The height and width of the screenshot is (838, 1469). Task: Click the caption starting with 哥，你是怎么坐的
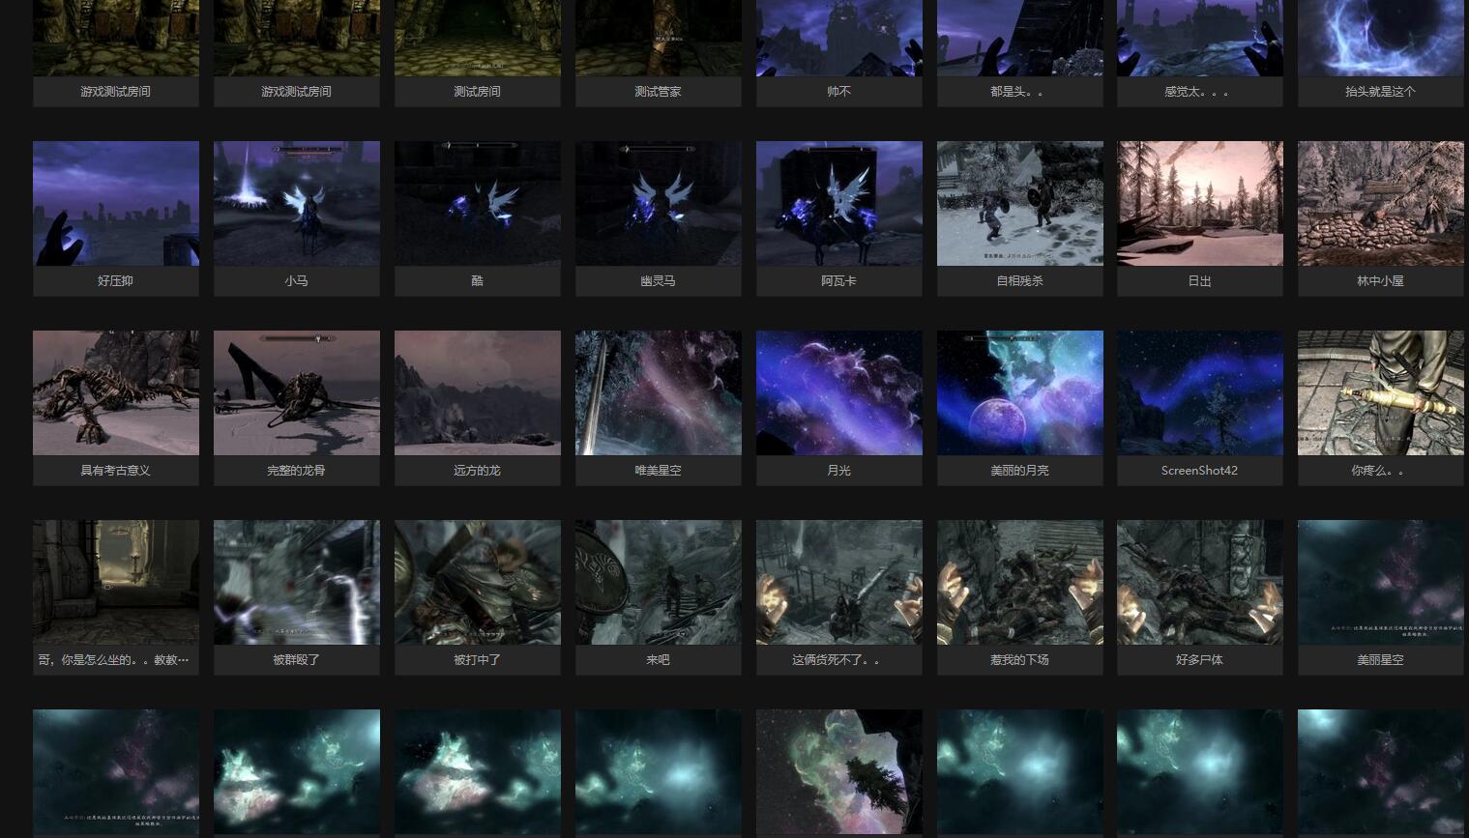113,660
